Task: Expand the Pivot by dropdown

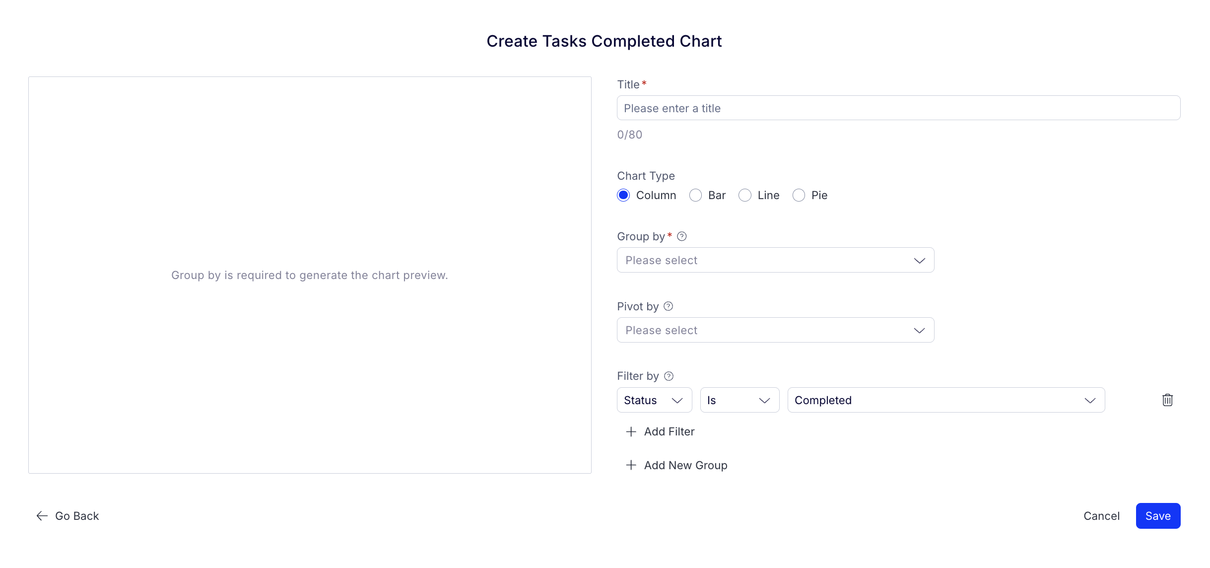Action: click(x=775, y=330)
